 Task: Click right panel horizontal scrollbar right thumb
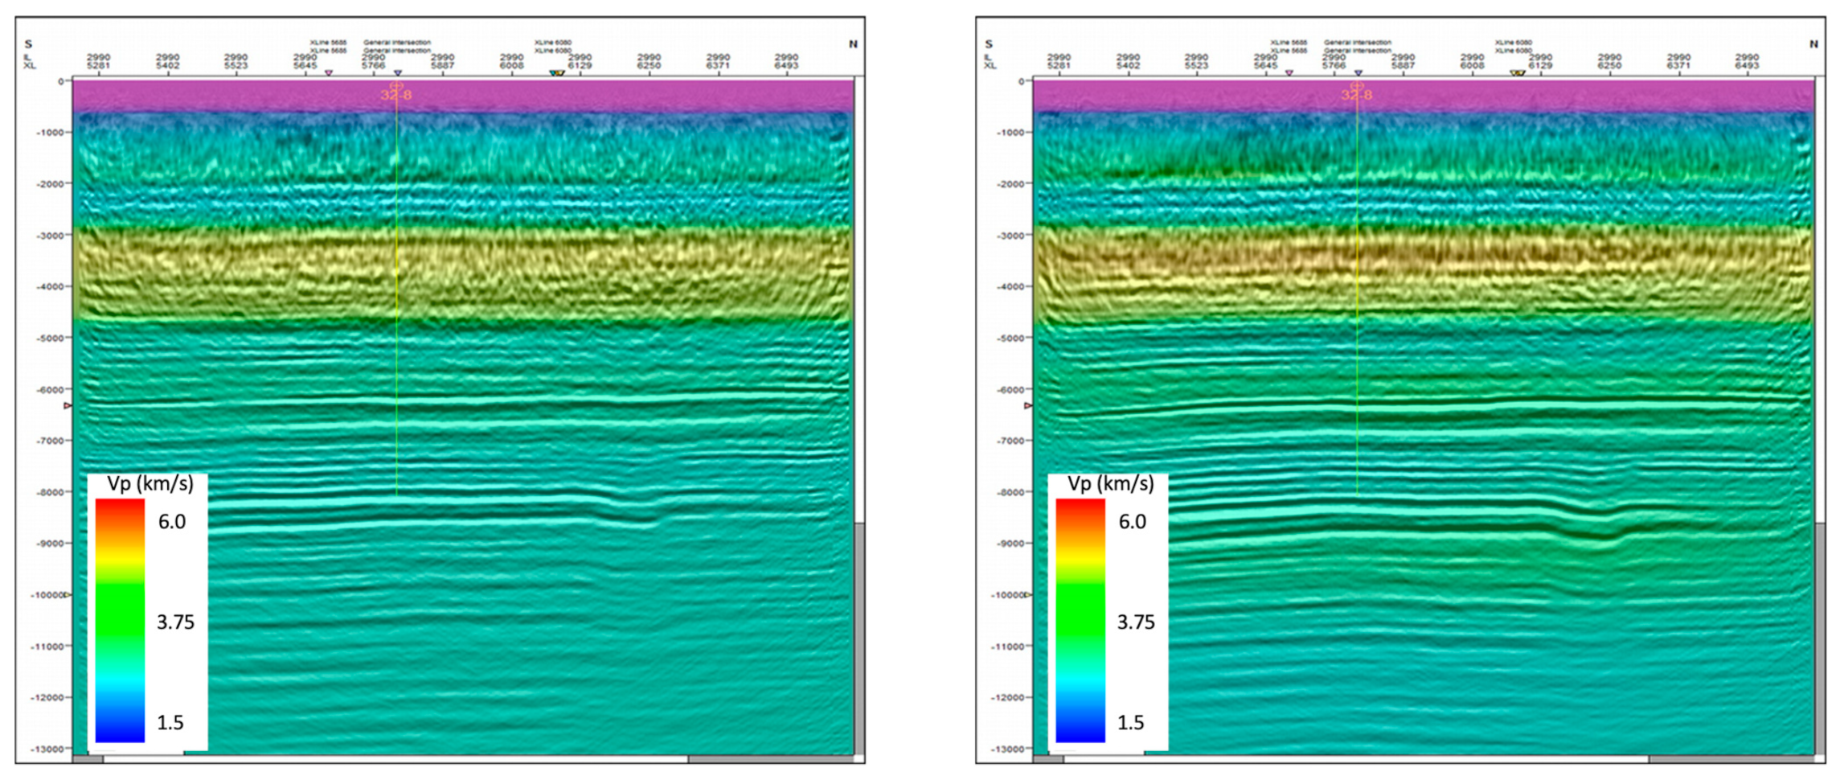1730,759
